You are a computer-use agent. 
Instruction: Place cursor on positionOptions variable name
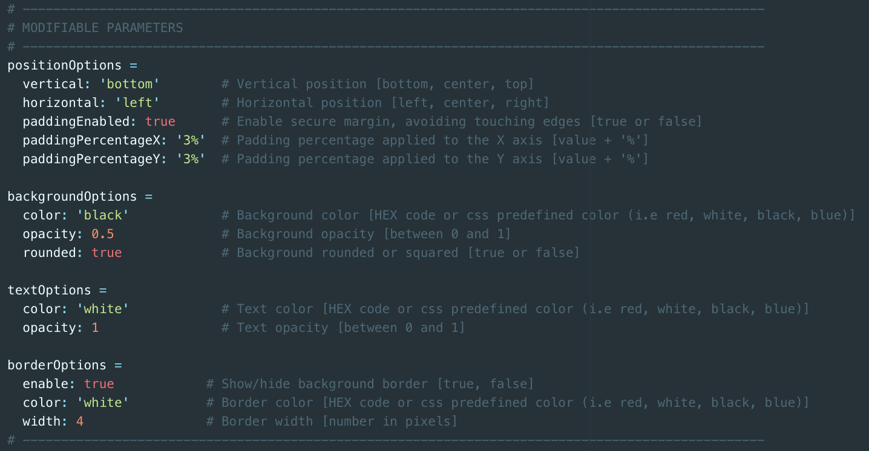pos(64,65)
